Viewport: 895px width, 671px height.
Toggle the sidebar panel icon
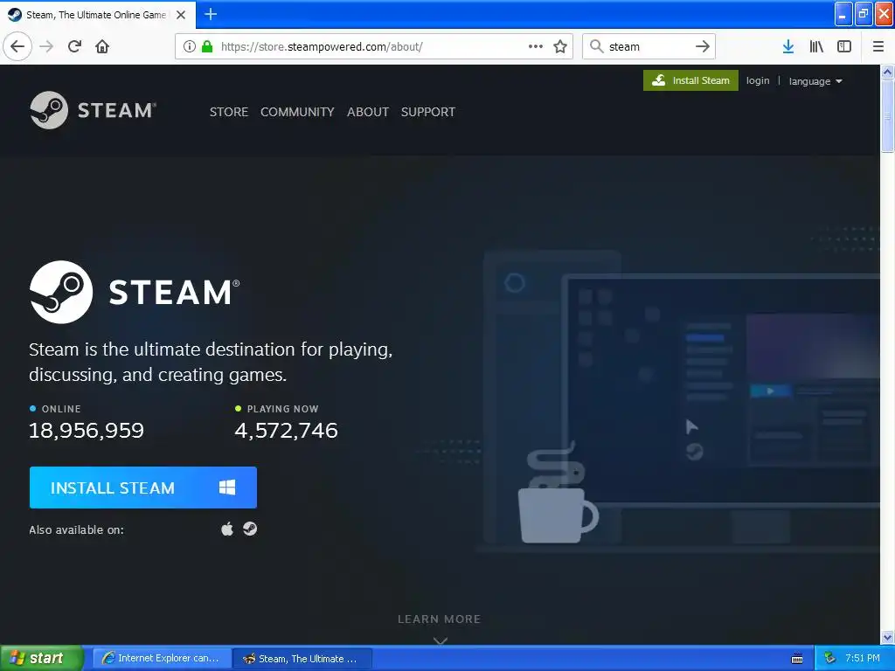[844, 46]
